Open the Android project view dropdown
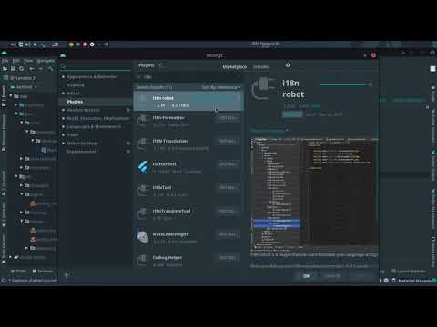The width and height of the screenshot is (437, 327). click(x=24, y=87)
